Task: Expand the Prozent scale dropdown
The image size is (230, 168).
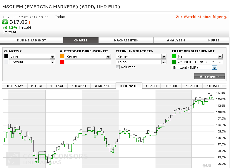Action: (x=52, y=62)
